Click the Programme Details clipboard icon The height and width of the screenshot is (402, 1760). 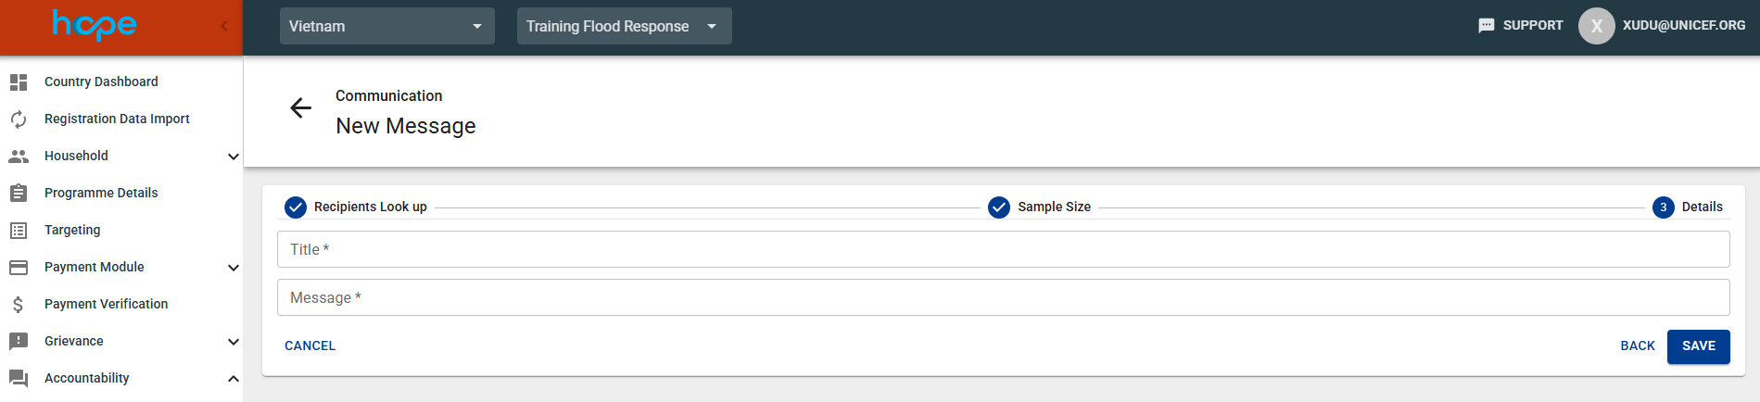click(19, 194)
